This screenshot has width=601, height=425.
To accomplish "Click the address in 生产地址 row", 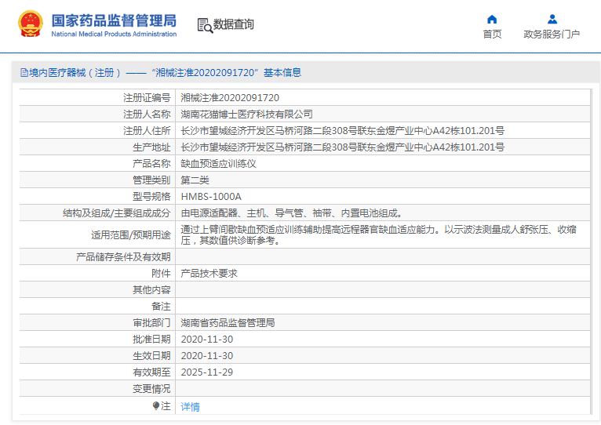I will (x=342, y=147).
